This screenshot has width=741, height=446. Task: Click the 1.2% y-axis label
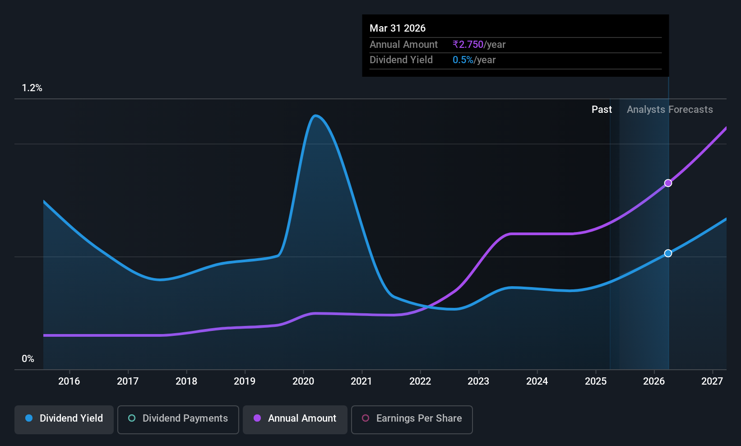coord(32,88)
